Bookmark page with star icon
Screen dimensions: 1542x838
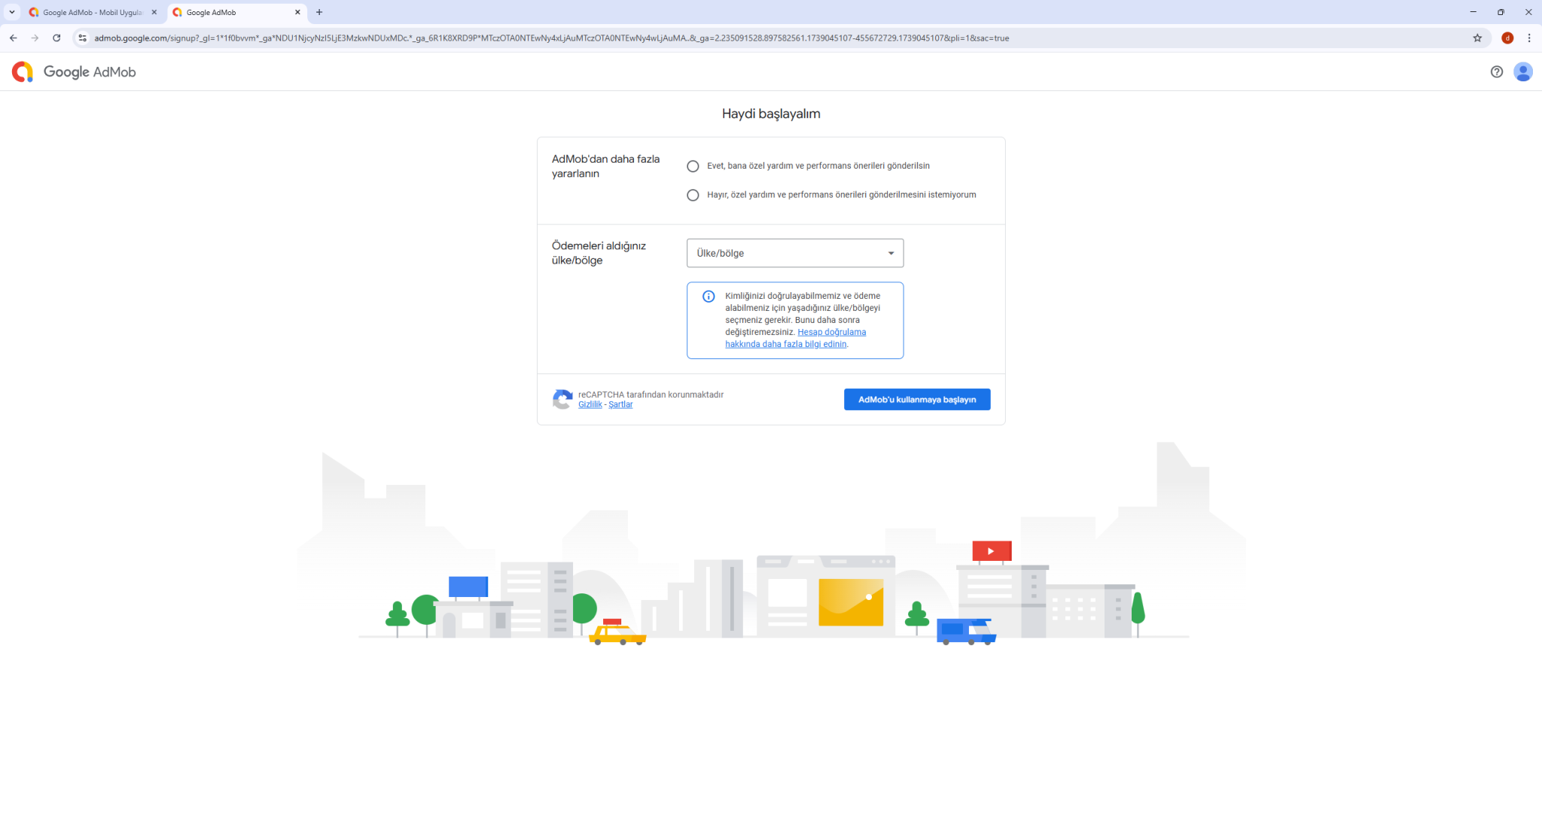tap(1477, 38)
